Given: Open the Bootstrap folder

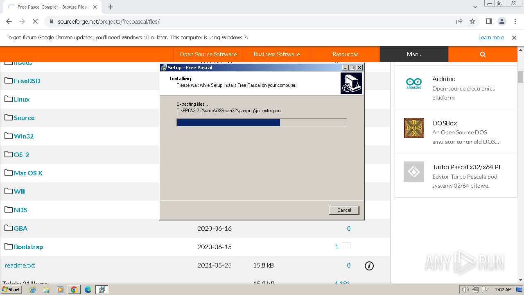Looking at the screenshot, I should [28, 247].
